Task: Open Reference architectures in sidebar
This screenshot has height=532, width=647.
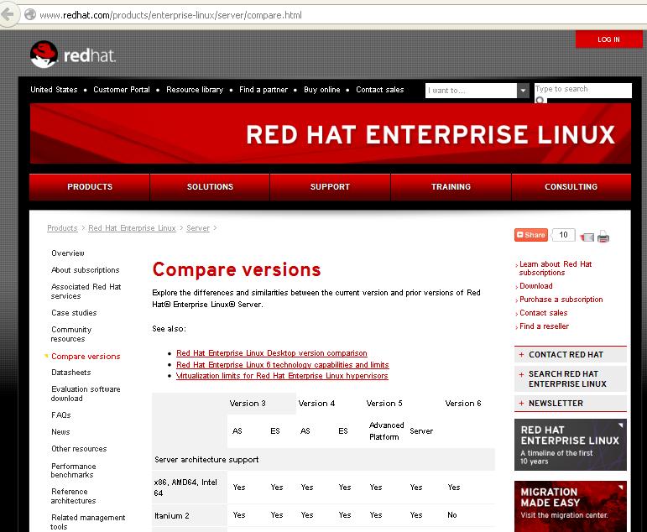Action: [x=74, y=496]
